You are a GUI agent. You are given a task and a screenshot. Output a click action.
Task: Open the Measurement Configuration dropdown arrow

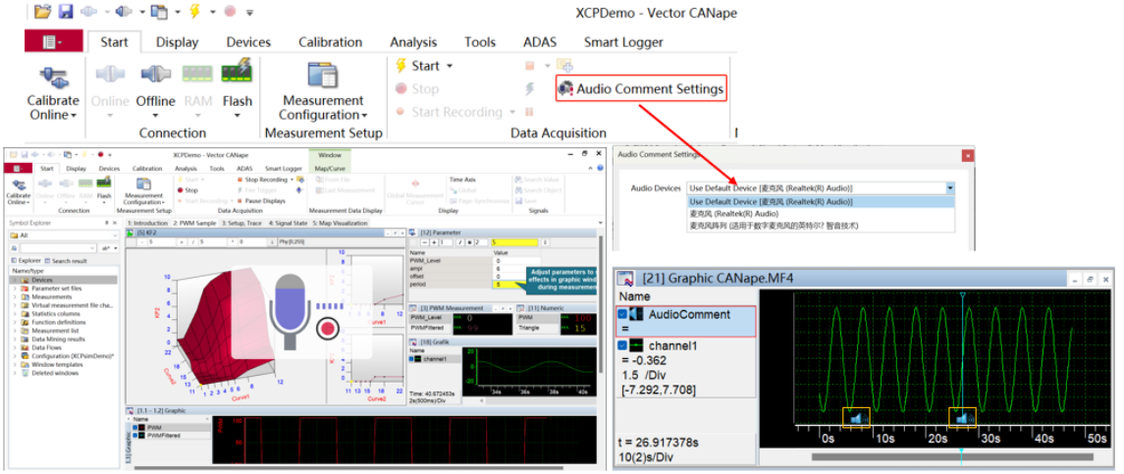coord(364,116)
